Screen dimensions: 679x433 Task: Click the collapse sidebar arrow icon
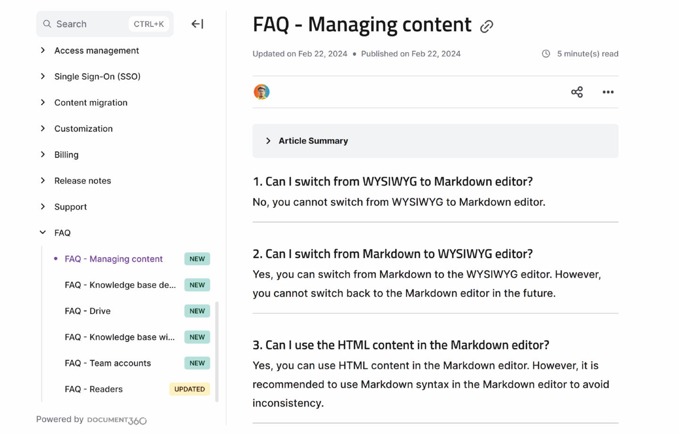pyautogui.click(x=197, y=24)
